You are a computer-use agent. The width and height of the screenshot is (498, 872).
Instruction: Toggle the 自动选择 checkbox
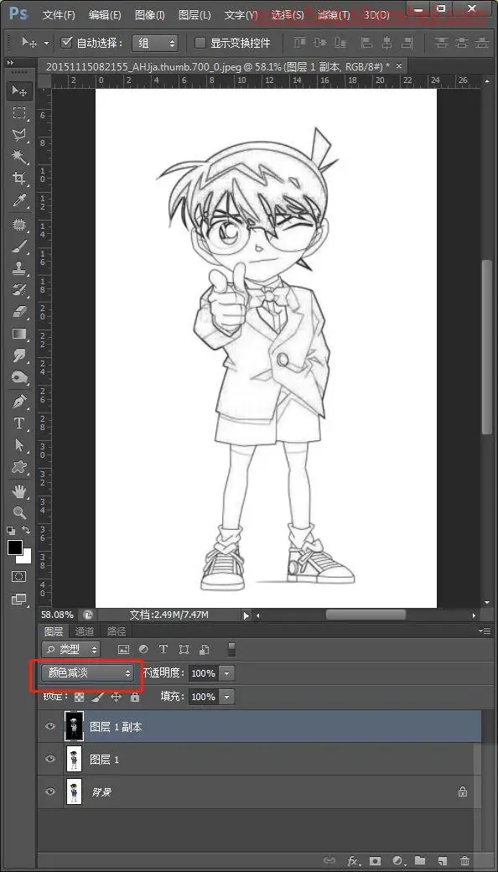click(67, 42)
